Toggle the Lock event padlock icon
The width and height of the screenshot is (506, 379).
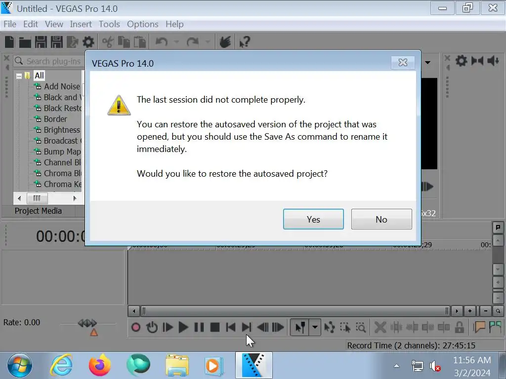pyautogui.click(x=459, y=328)
